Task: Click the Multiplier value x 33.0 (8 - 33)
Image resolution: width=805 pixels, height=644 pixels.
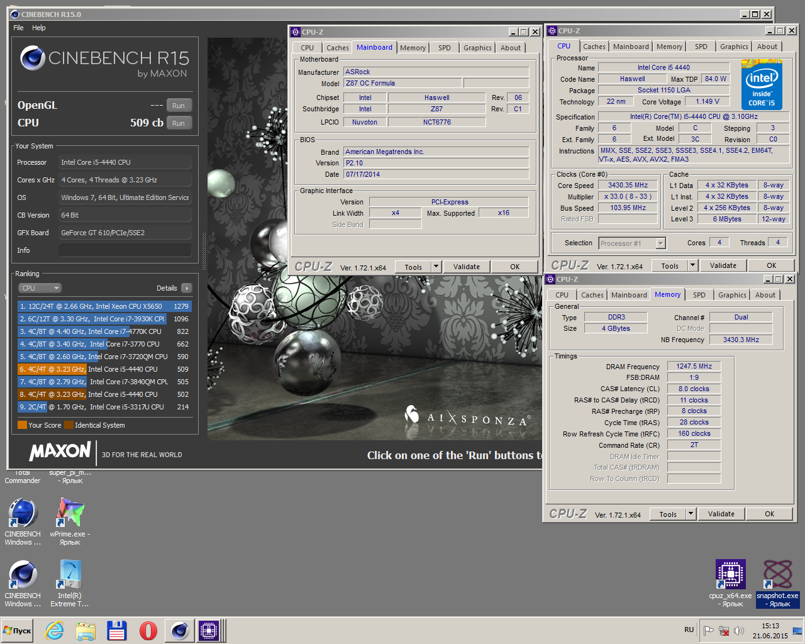Action: point(628,196)
